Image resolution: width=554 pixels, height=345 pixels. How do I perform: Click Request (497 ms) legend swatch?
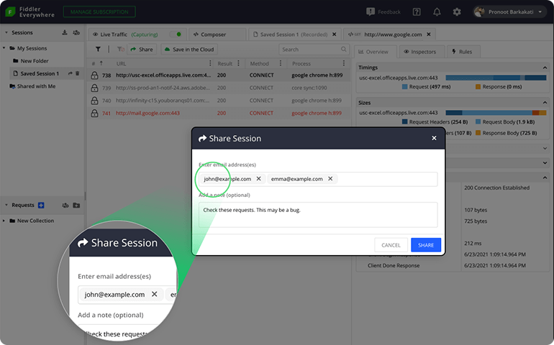[405, 86]
